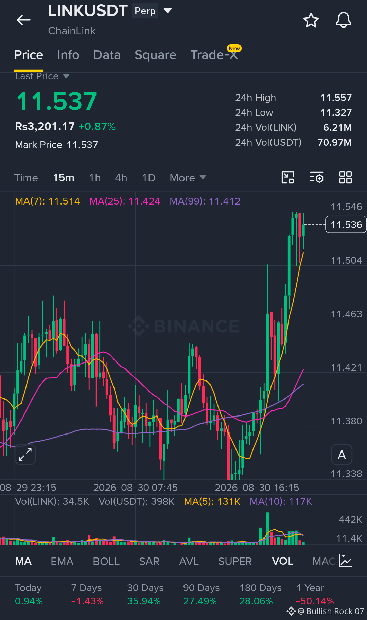Viewport: 367px width, 620px height.
Task: Tap the 180 Days 28.06% performance
Action: click(260, 595)
